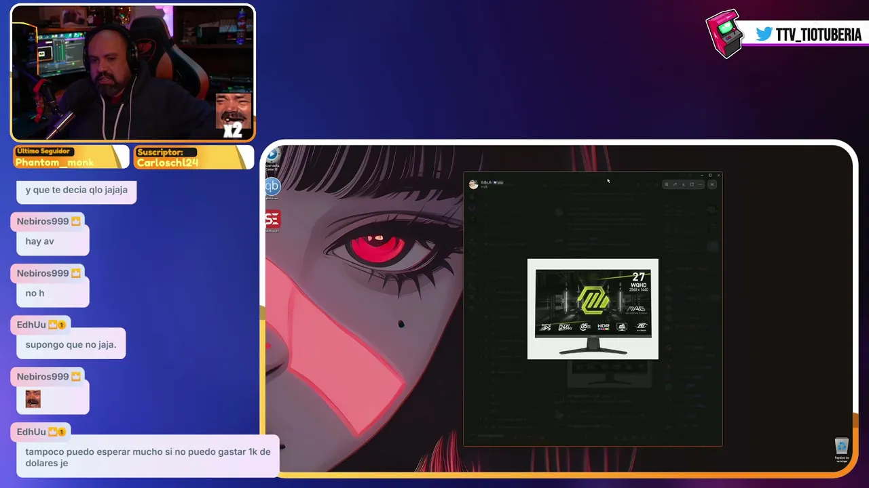Viewport: 869px width, 488px height.
Task: Click the "hay av" chat message
Action: point(53,242)
